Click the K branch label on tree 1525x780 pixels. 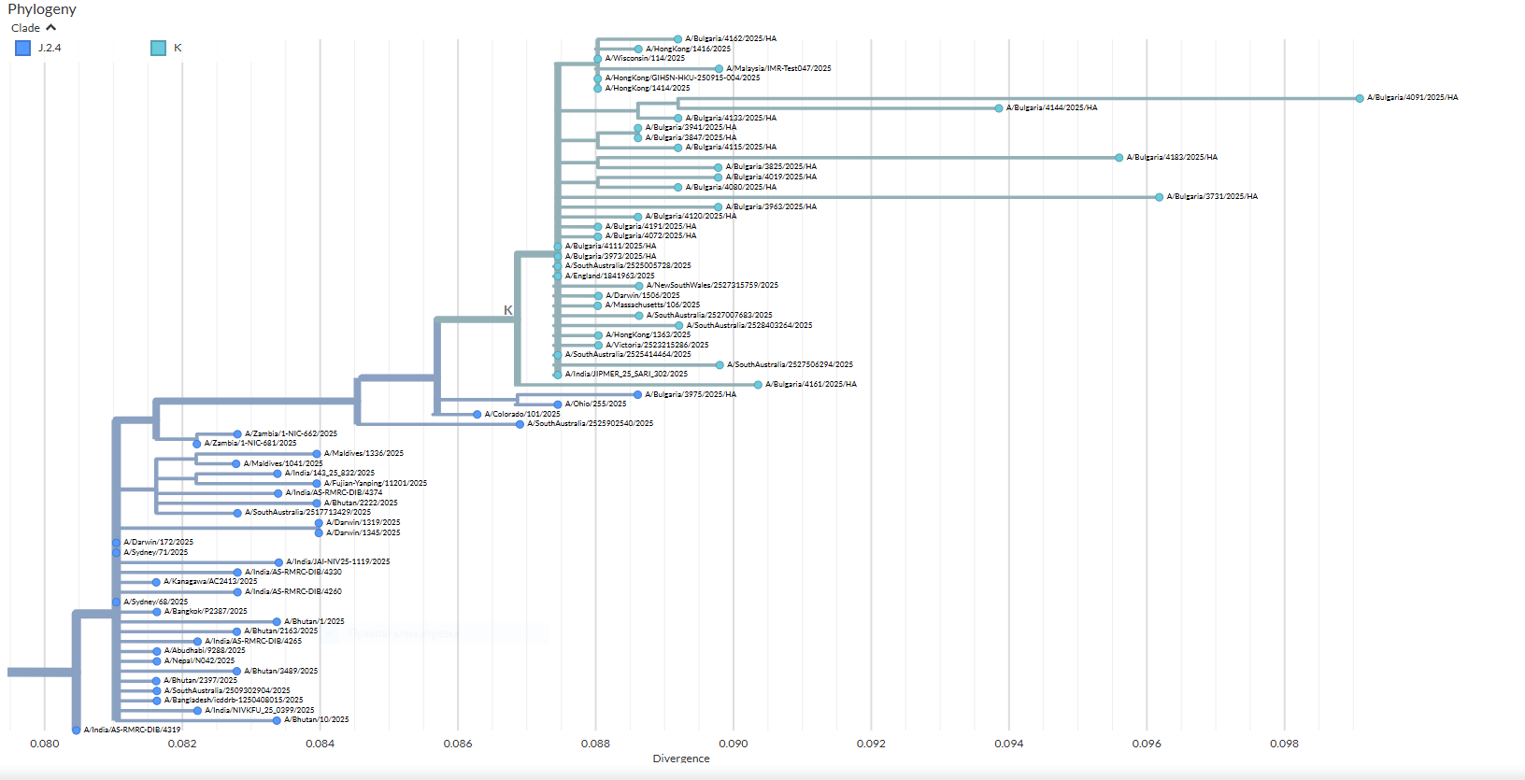pos(507,310)
